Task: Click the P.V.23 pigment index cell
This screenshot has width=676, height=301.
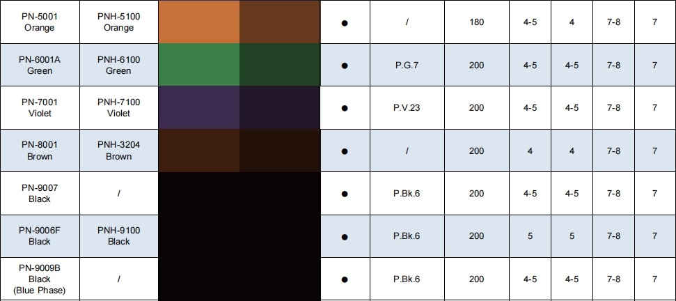Action: (x=407, y=107)
